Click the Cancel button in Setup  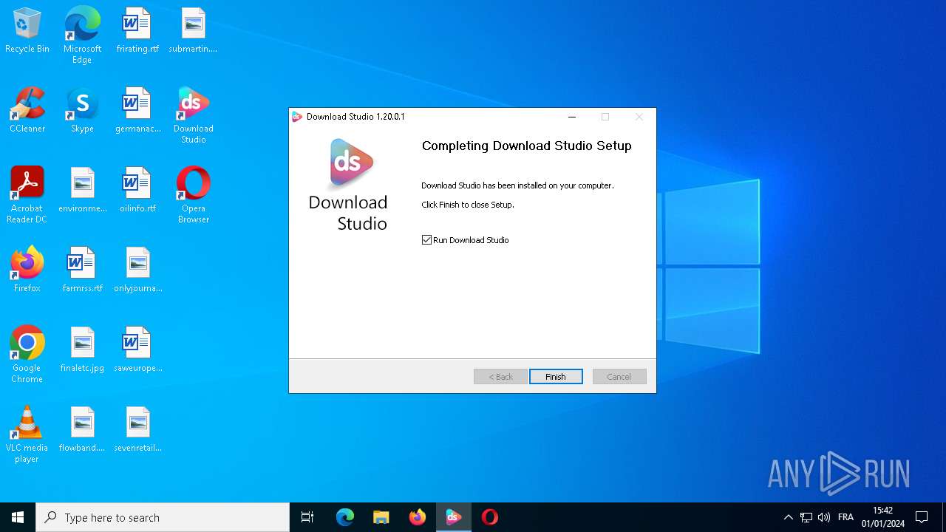[619, 377]
